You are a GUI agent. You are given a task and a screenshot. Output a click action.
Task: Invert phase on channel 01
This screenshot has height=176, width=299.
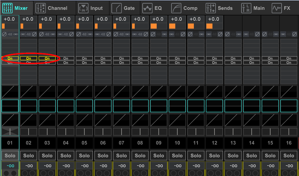[x=4, y=34]
